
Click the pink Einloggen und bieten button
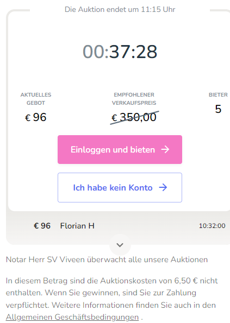coord(120,149)
